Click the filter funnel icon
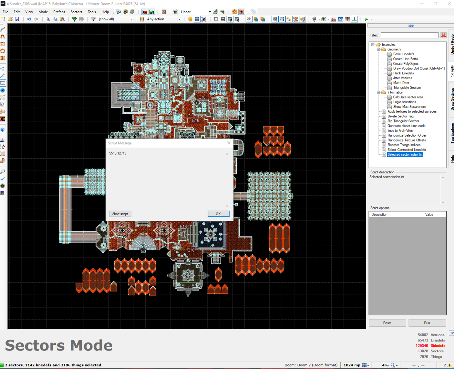454x369 pixels. (93, 19)
